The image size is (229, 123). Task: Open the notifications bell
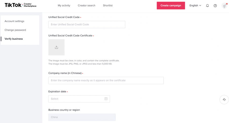[207, 6]
